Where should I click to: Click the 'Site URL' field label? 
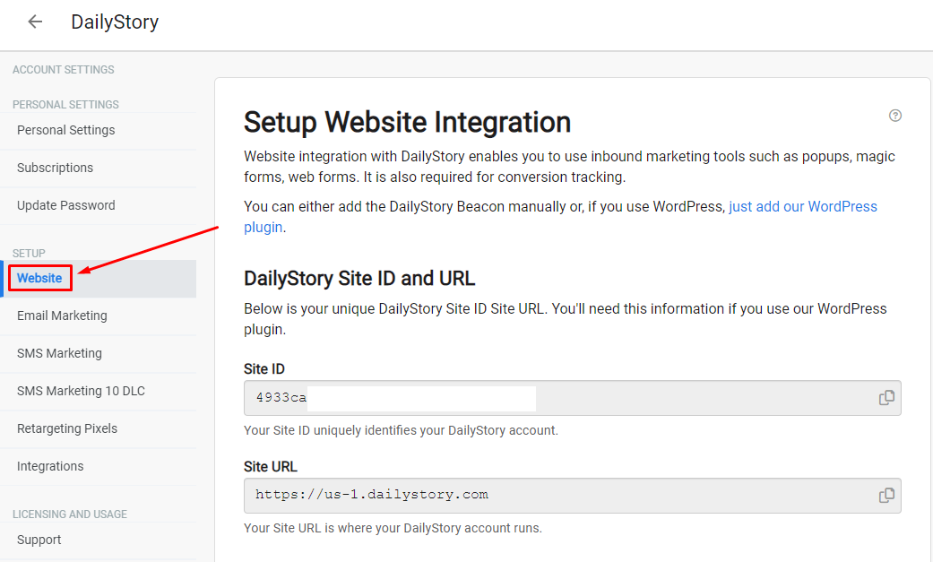point(270,467)
